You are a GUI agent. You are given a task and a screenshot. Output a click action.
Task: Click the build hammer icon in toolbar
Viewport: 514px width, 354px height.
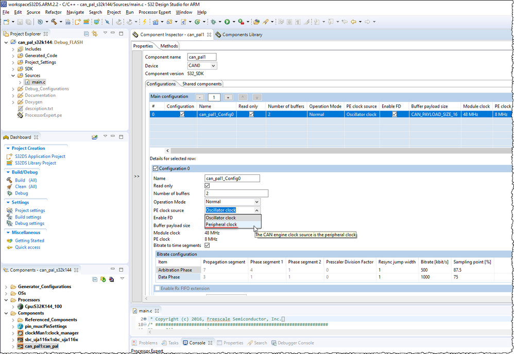pyautogui.click(x=53, y=22)
